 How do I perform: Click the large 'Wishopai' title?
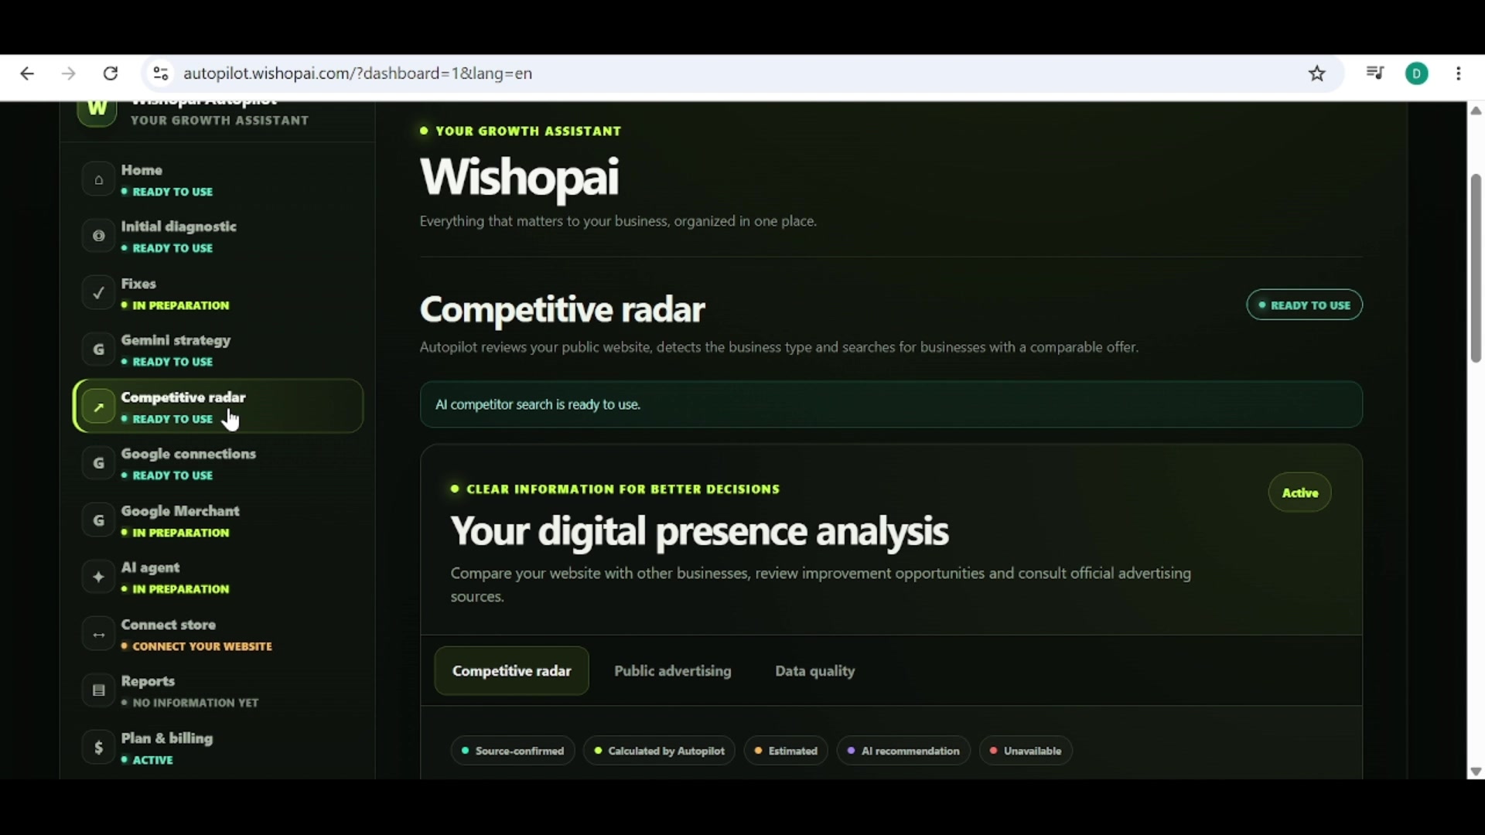click(x=519, y=177)
